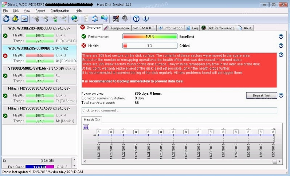Click the text report document toolbar icon
The width and height of the screenshot is (290, 176).
tap(86, 19)
